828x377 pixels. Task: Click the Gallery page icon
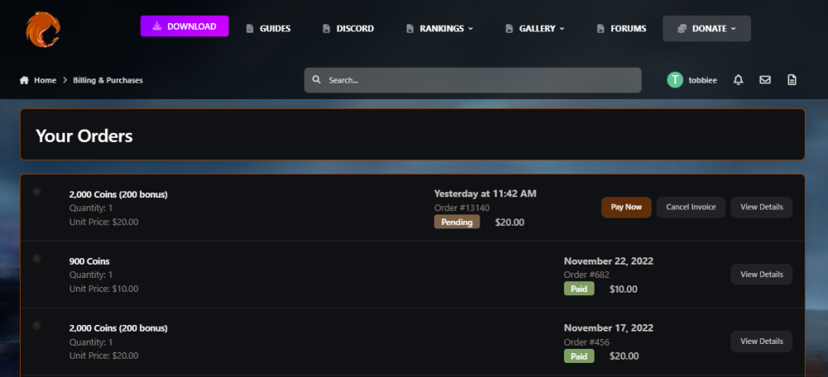click(x=509, y=28)
